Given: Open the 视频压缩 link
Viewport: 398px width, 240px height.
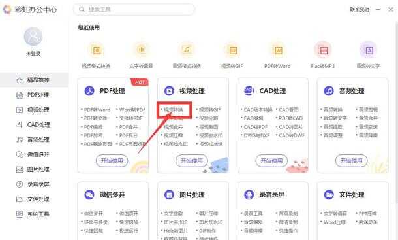Looking at the screenshot, I should tap(174, 135).
